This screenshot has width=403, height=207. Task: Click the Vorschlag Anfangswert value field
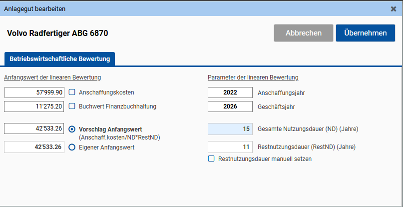click(x=34, y=128)
